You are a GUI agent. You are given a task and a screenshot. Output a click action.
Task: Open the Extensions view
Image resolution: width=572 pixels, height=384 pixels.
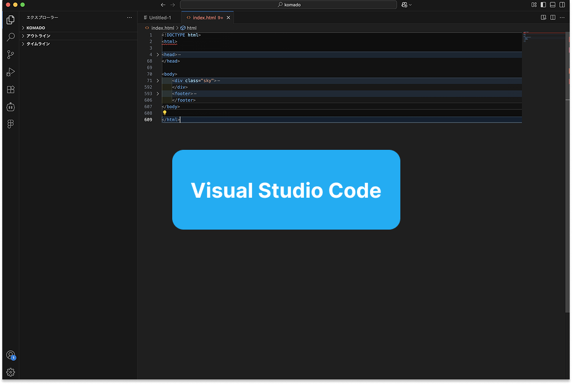pos(11,89)
